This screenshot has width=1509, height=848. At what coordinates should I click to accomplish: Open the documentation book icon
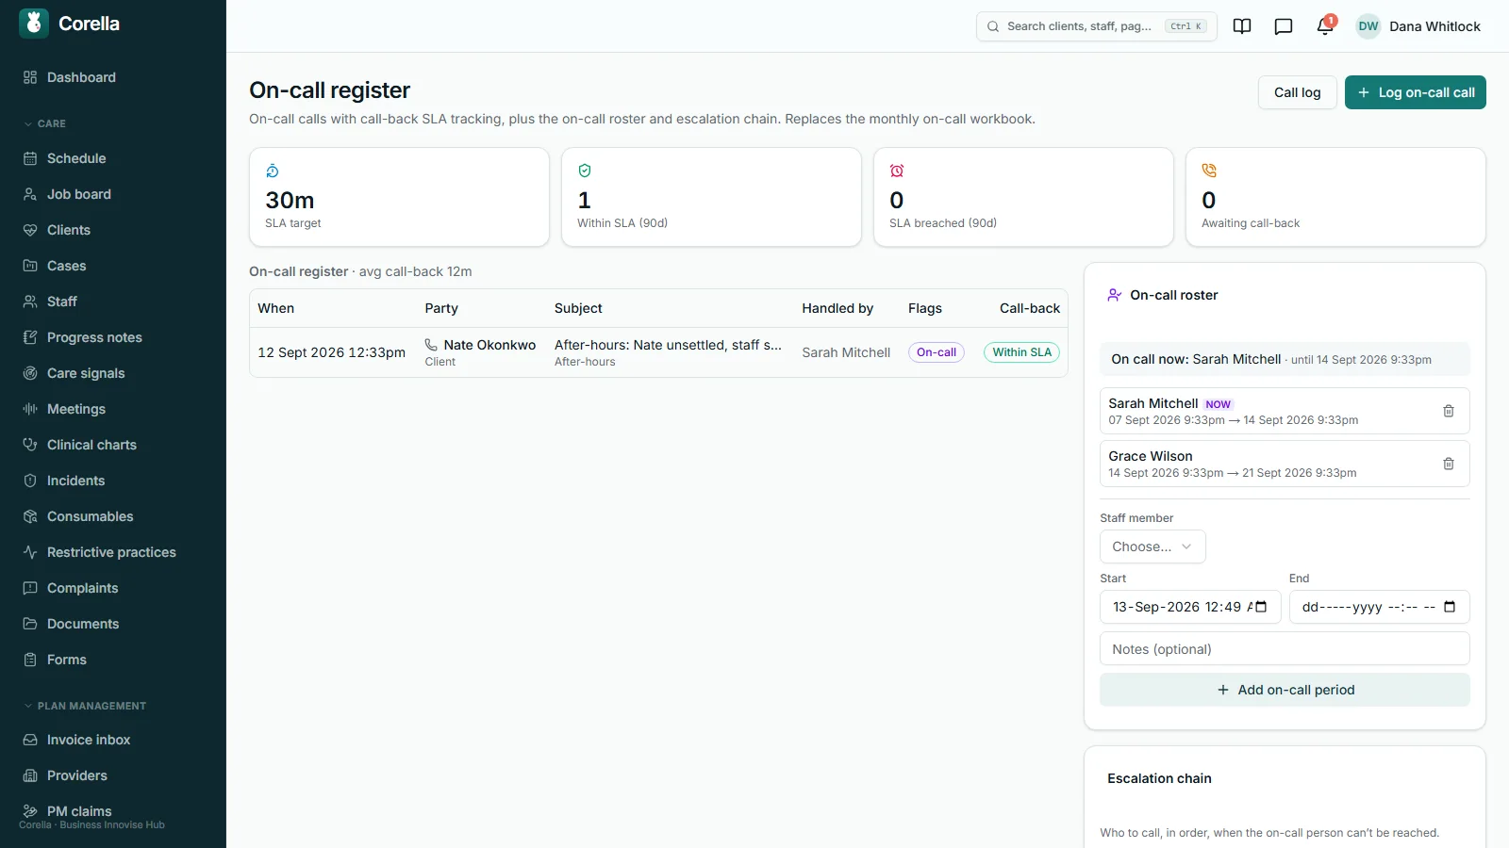[1242, 26]
